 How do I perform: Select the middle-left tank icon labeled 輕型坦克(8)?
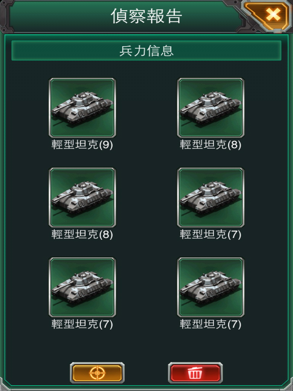point(82,197)
